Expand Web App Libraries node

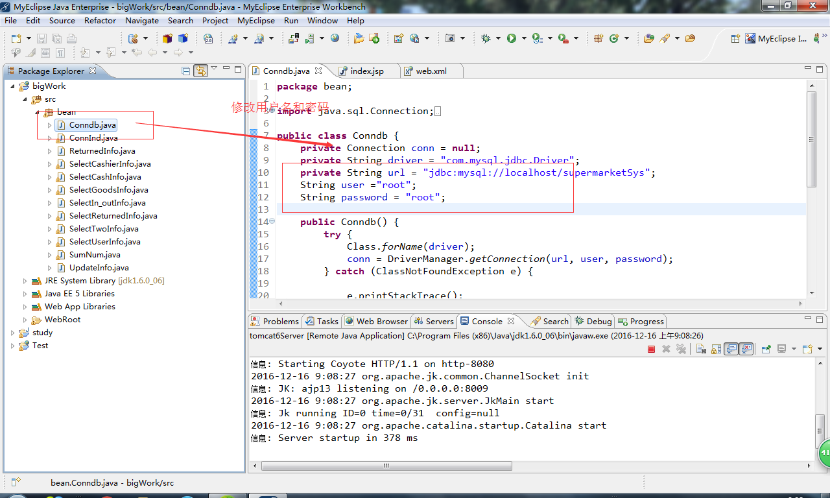click(x=25, y=307)
